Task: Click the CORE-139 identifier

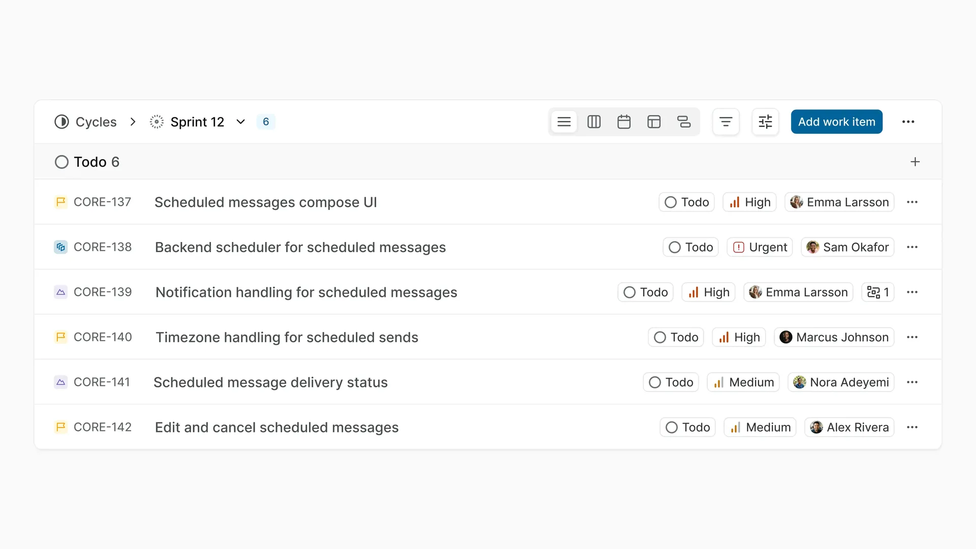Action: coord(103,292)
